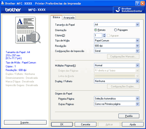Click the 'Origem do Papel' section label
Viewport: 146px width, 129px height.
(x=64, y=94)
